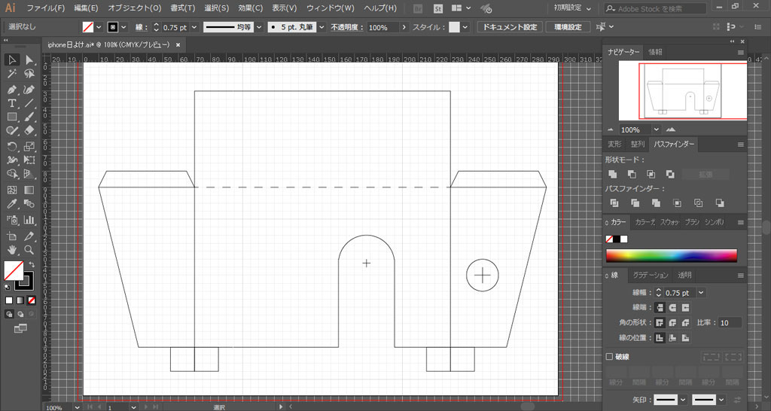
Task: Pick a color from the spectrum bar
Action: pos(672,255)
